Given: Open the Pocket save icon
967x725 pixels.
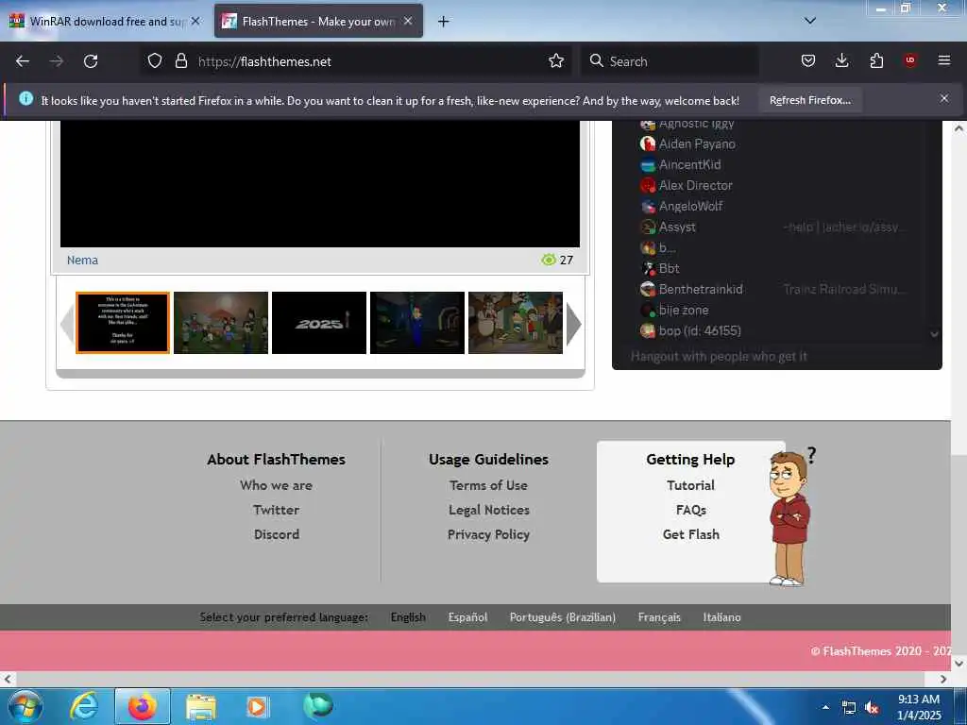Looking at the screenshot, I should click(808, 60).
